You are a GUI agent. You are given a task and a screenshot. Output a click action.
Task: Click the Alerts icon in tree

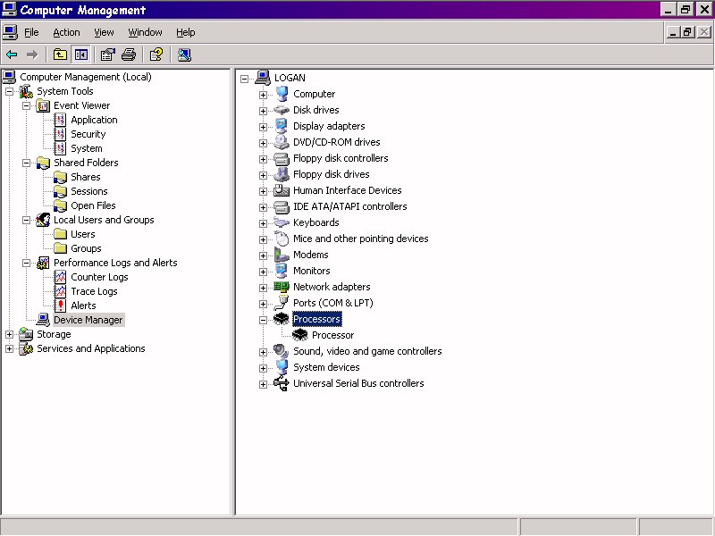[x=60, y=306]
